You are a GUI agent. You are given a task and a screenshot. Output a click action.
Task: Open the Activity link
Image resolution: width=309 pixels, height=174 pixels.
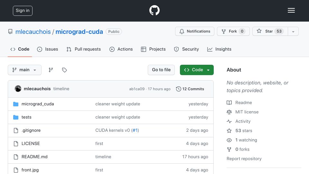[x=239, y=121]
